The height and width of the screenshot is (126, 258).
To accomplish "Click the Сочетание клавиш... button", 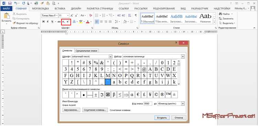I will (x=95, y=110).
